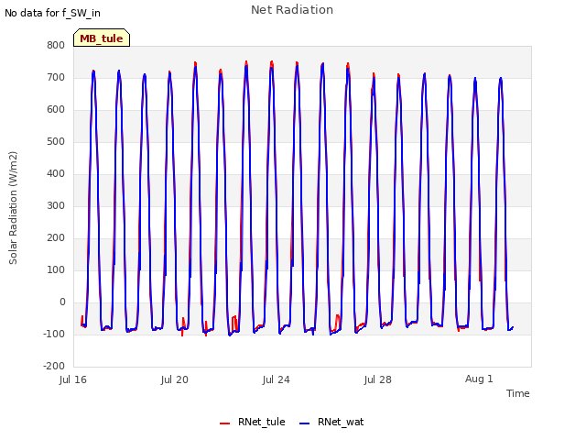The height and width of the screenshot is (440, 586).
Task: Click the 800 y-axis tick label
Action: [56, 45]
